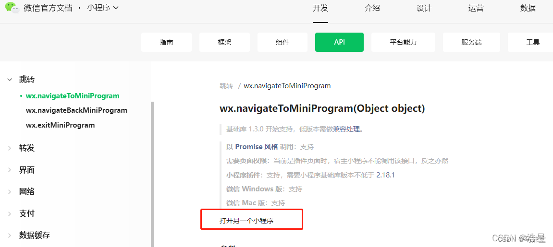
Task: Open the 兼容处理 link
Action: [x=346, y=129]
